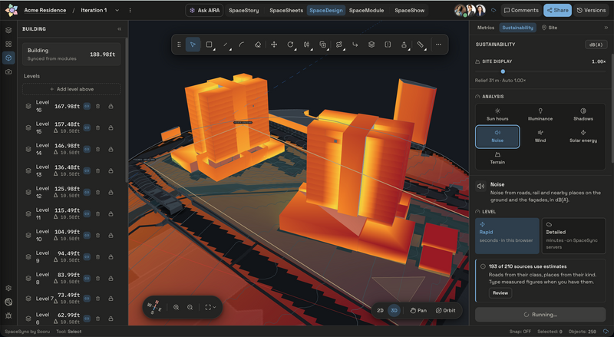Open the layers icon in left sidebar

click(8, 30)
